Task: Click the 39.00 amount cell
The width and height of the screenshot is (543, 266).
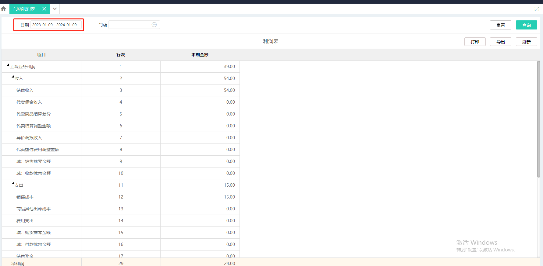Action: click(x=200, y=67)
